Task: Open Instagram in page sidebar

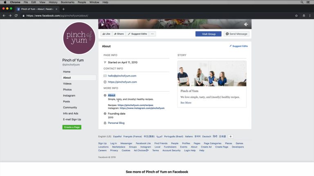Action: coord(69,96)
